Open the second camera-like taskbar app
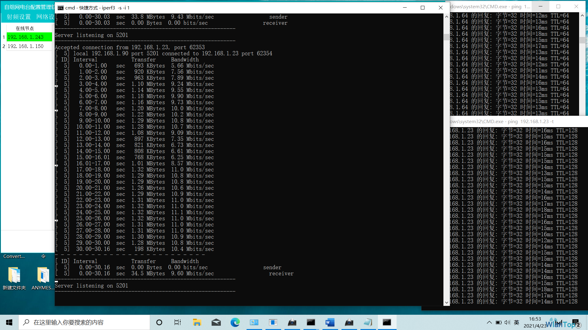 click(349, 322)
